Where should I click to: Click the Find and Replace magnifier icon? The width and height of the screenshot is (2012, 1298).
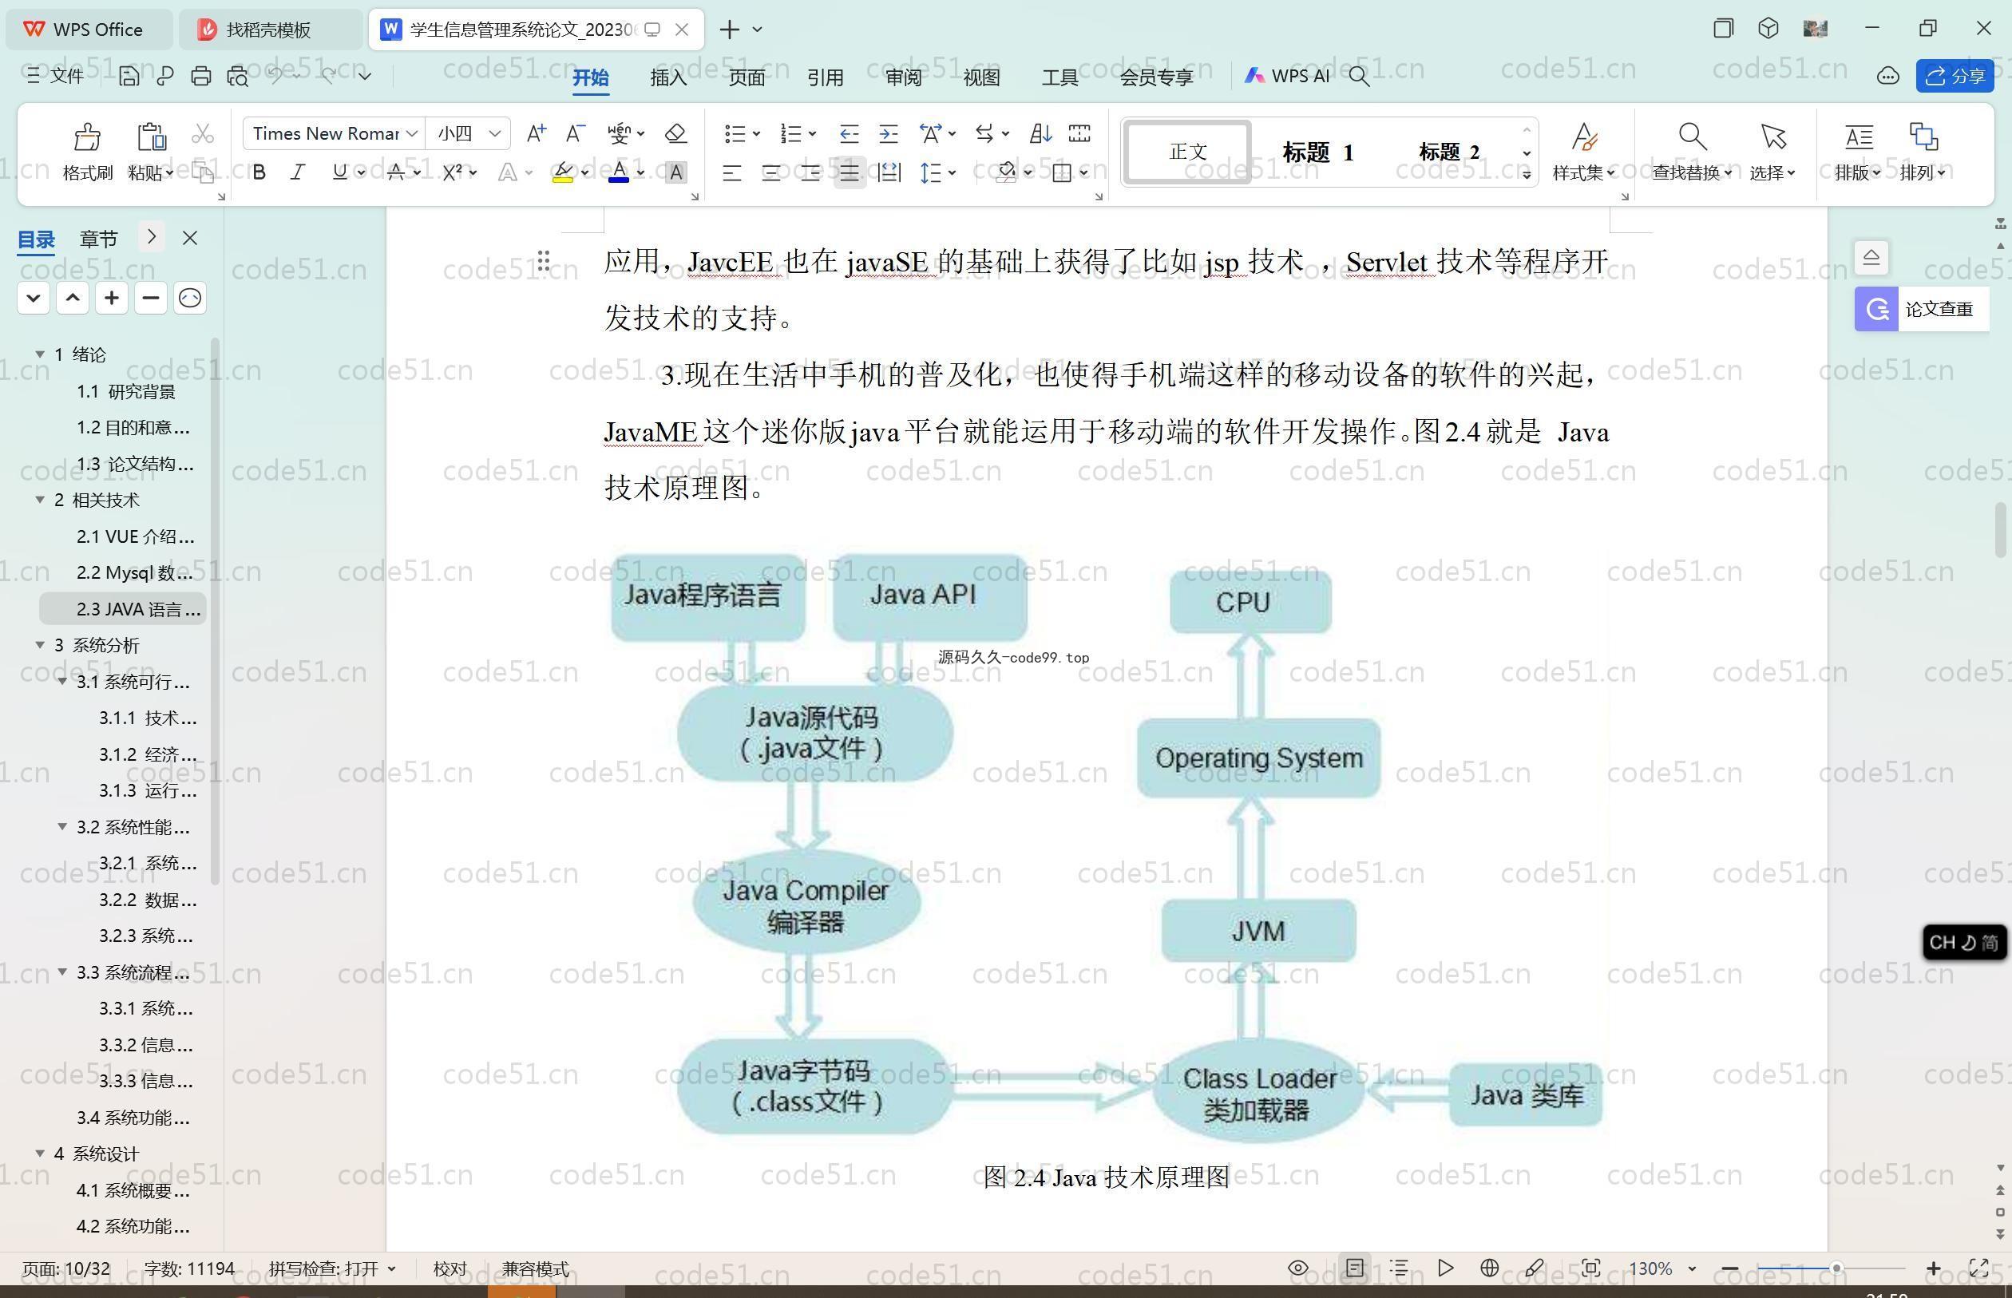1692,137
